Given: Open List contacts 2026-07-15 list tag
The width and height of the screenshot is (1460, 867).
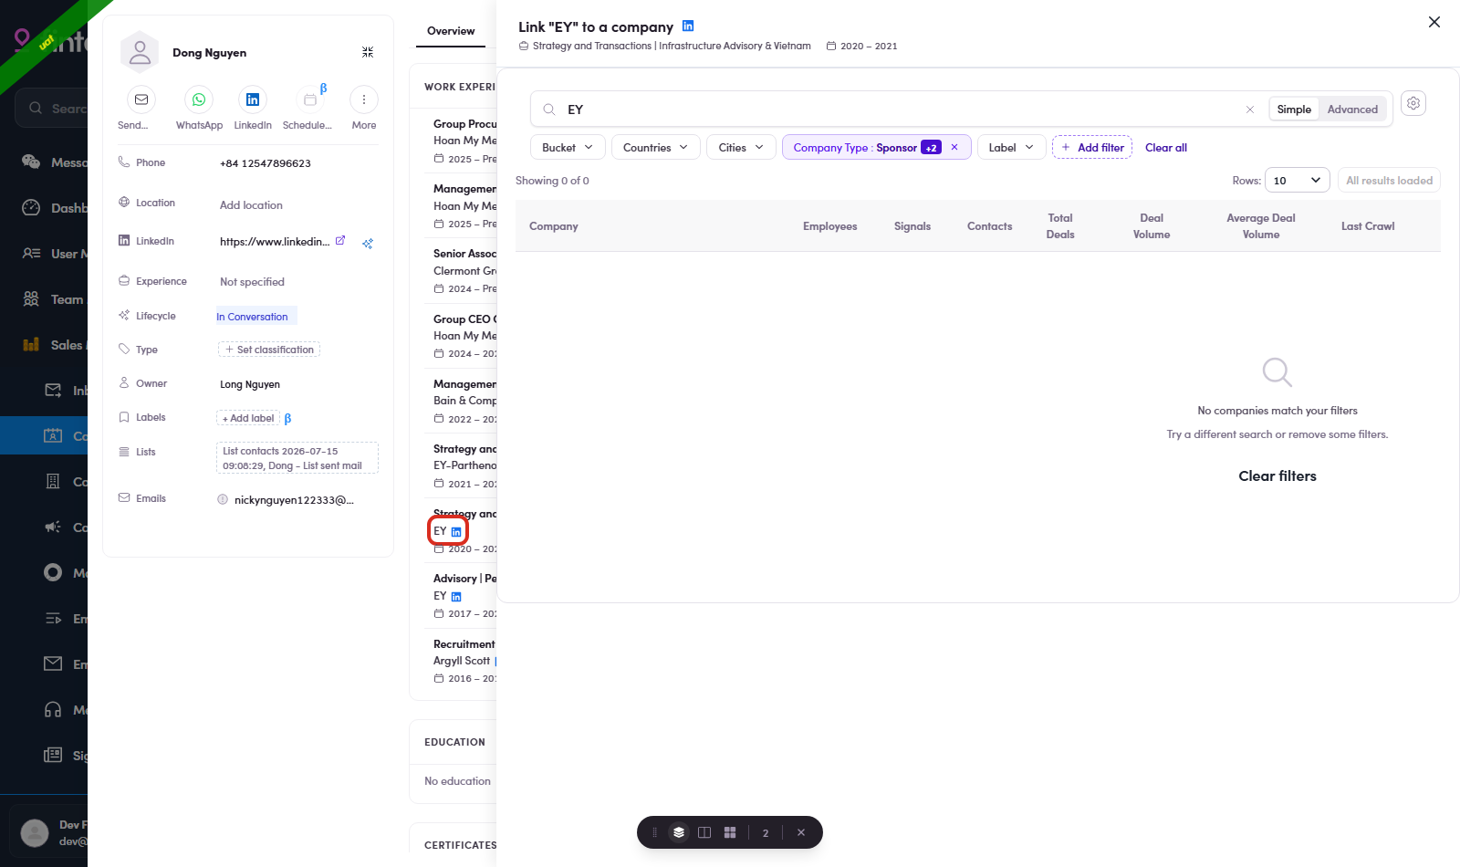Looking at the screenshot, I should pos(297,458).
